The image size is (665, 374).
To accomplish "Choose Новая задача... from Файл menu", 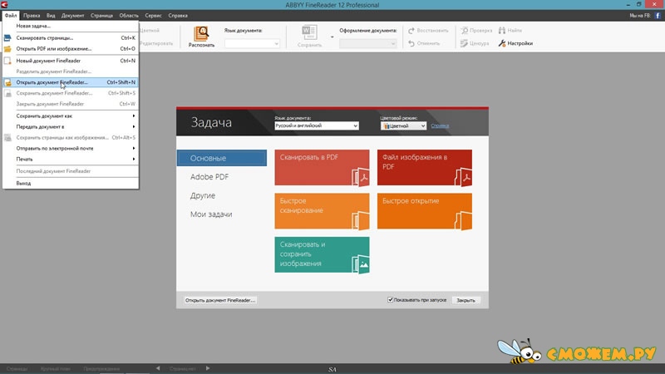I will 71,26.
